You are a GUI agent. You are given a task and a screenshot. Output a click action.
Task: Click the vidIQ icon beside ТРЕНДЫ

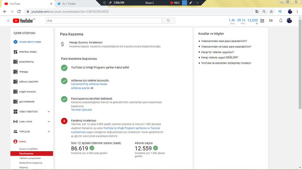click(15, 72)
